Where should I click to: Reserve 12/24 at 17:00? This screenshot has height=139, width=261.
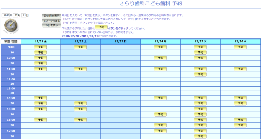click(x=161, y=131)
